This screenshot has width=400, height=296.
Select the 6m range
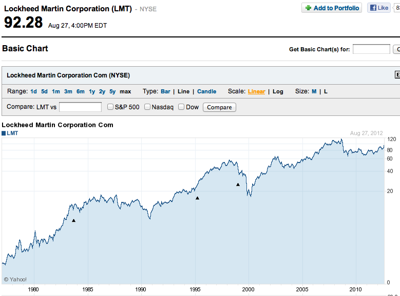pos(80,91)
